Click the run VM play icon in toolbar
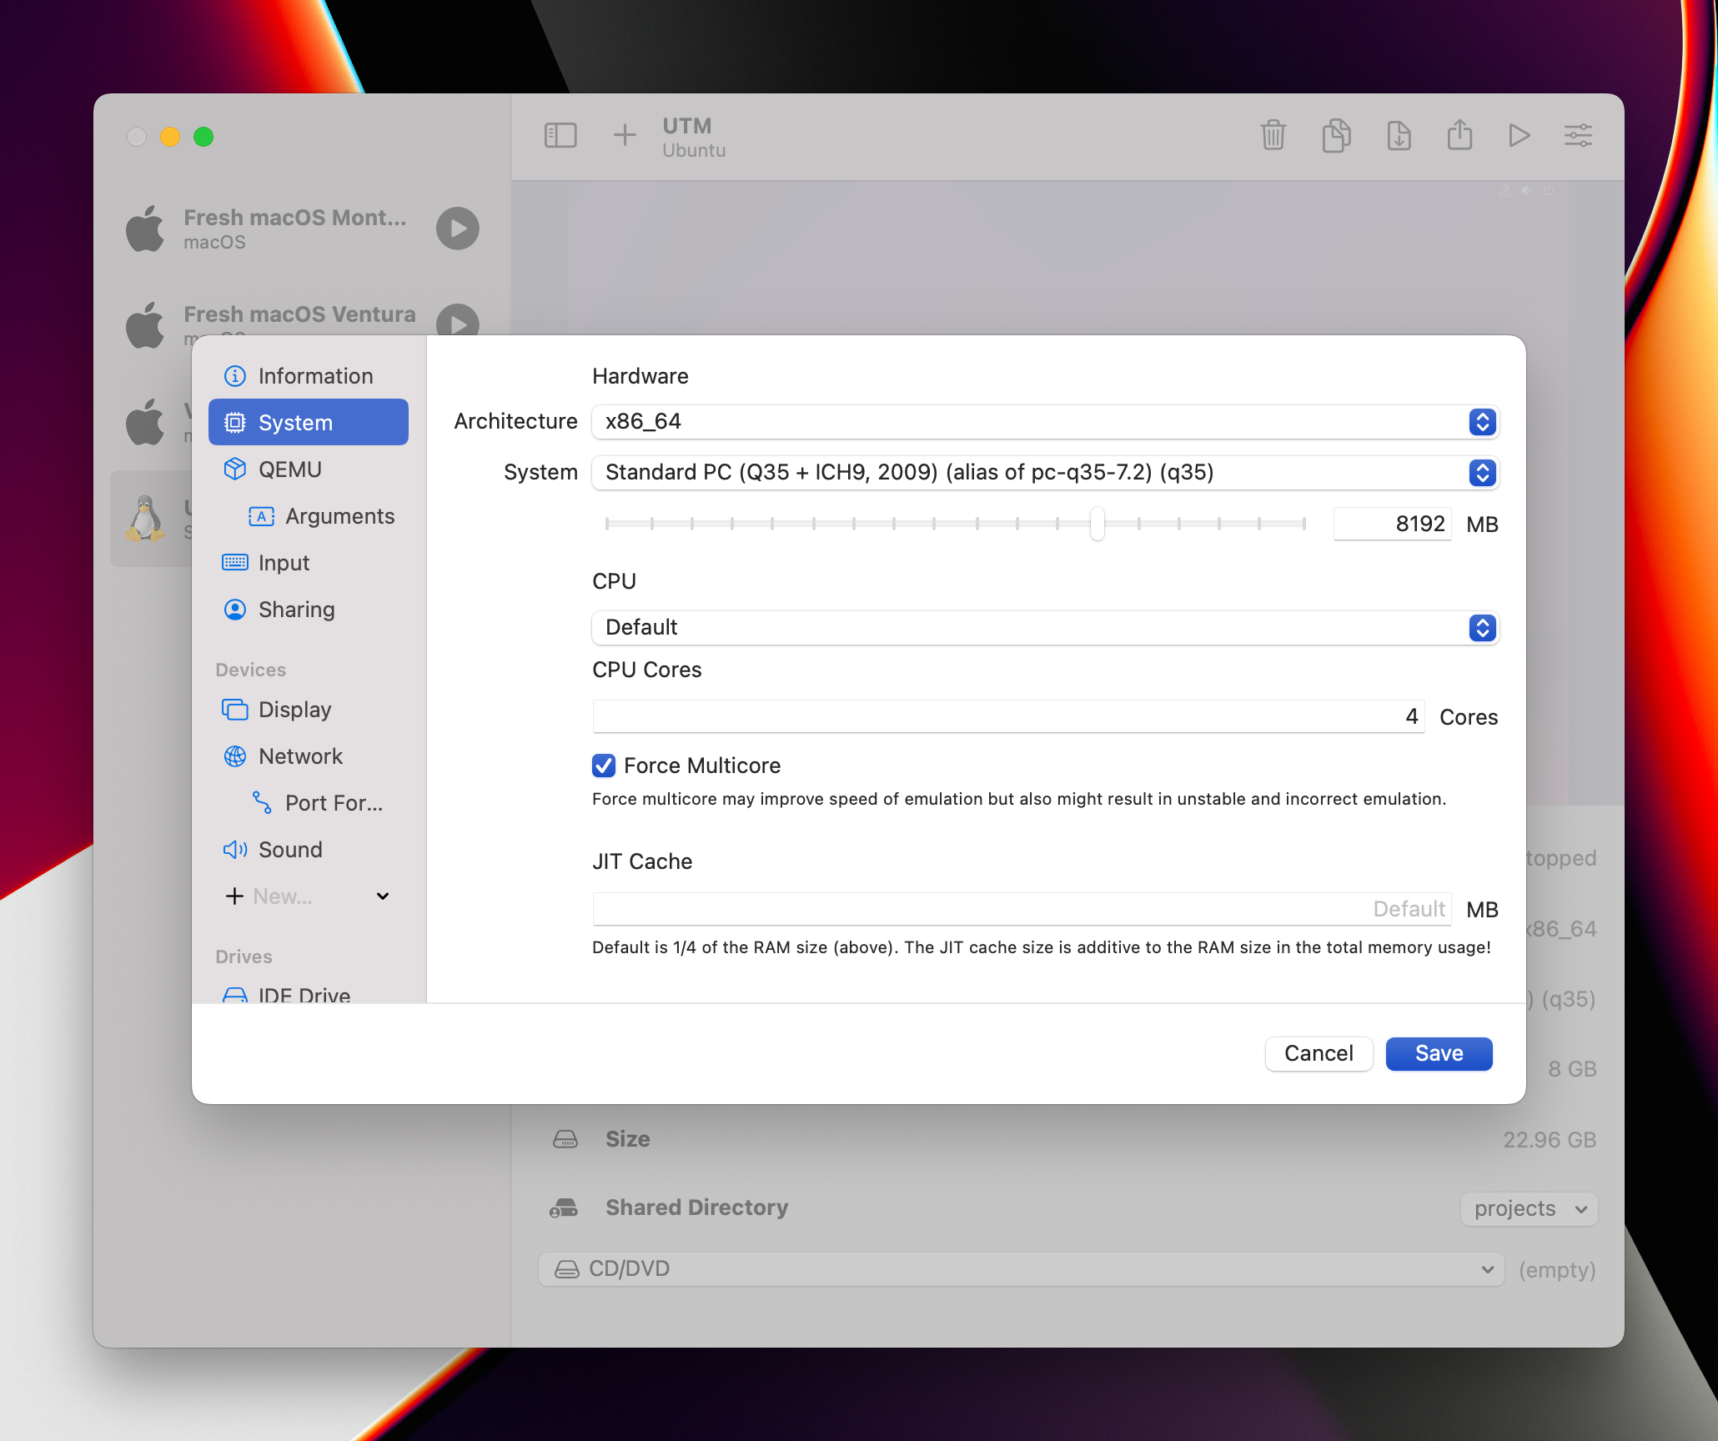Image resolution: width=1718 pixels, height=1441 pixels. (x=1520, y=135)
